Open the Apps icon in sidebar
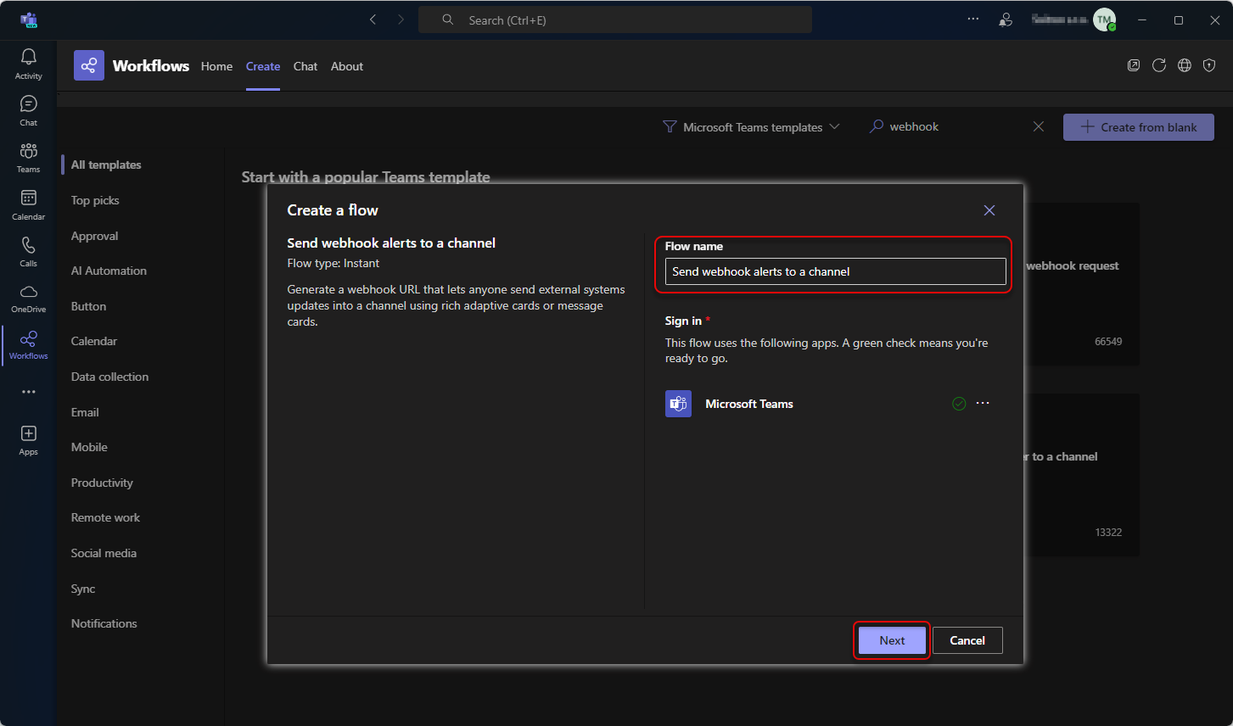 coord(28,438)
